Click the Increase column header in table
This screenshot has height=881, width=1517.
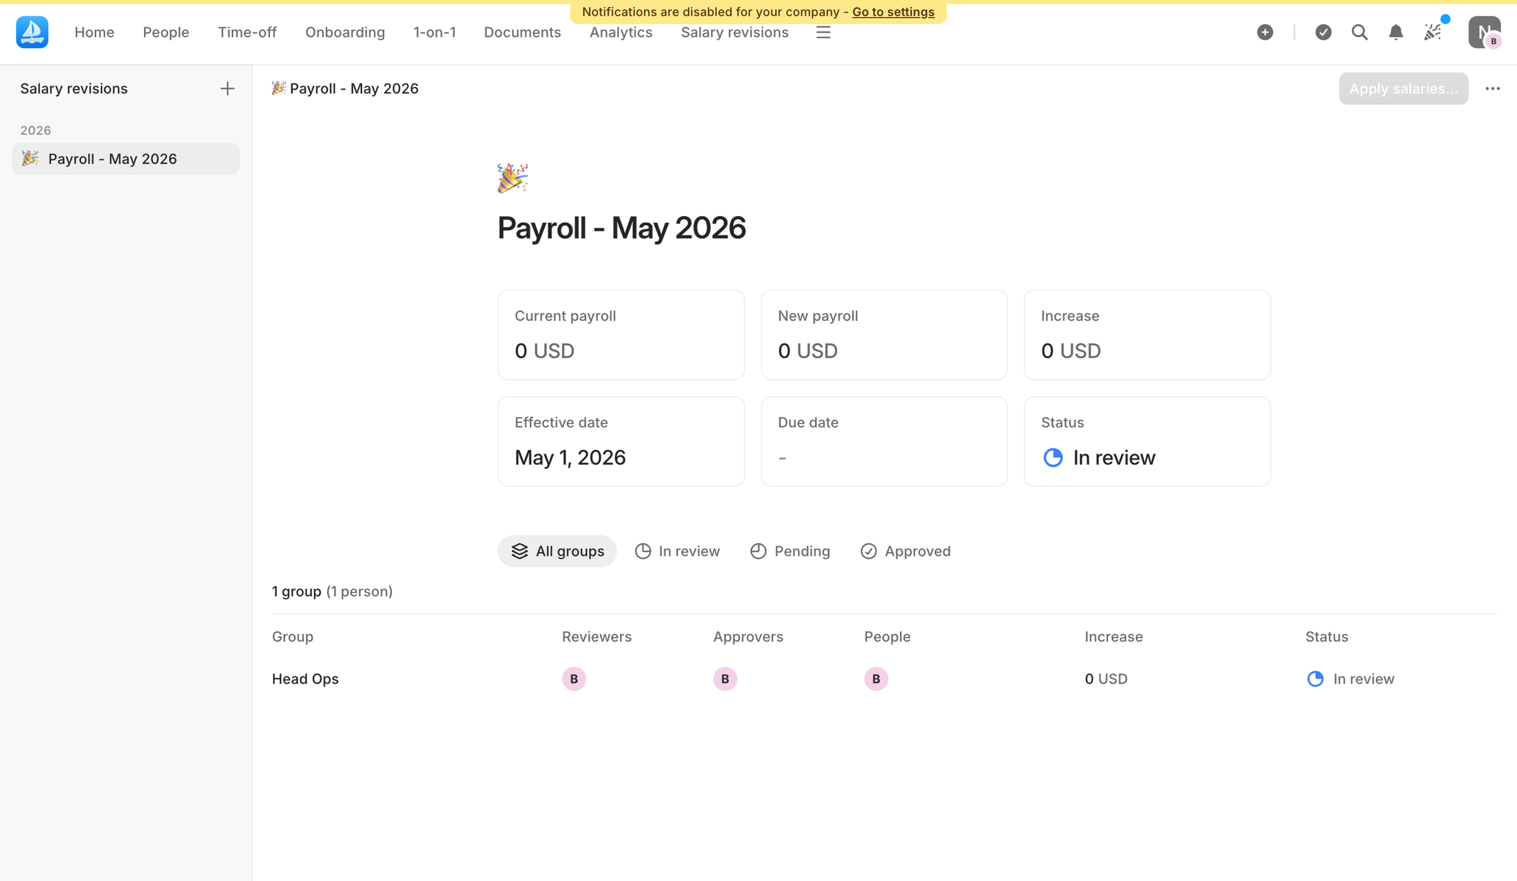pyautogui.click(x=1113, y=637)
